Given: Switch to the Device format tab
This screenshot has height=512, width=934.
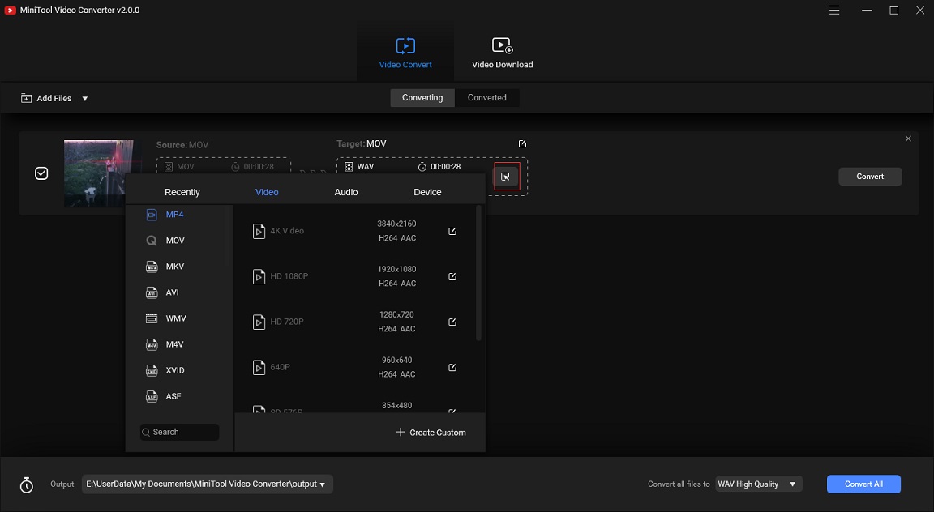Looking at the screenshot, I should point(428,192).
